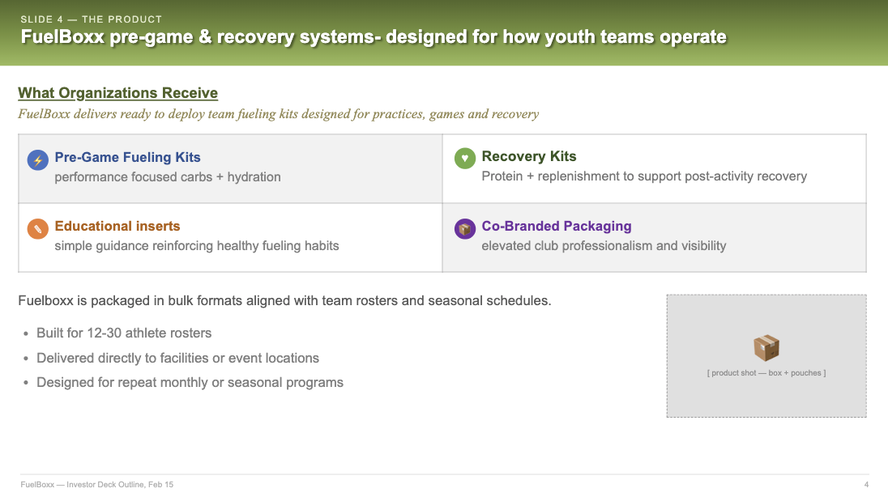Click the green heart Recovery Kits icon
The width and height of the screenshot is (888, 497).
coord(465,159)
